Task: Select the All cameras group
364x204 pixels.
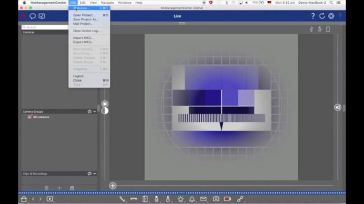Action: 41,117
